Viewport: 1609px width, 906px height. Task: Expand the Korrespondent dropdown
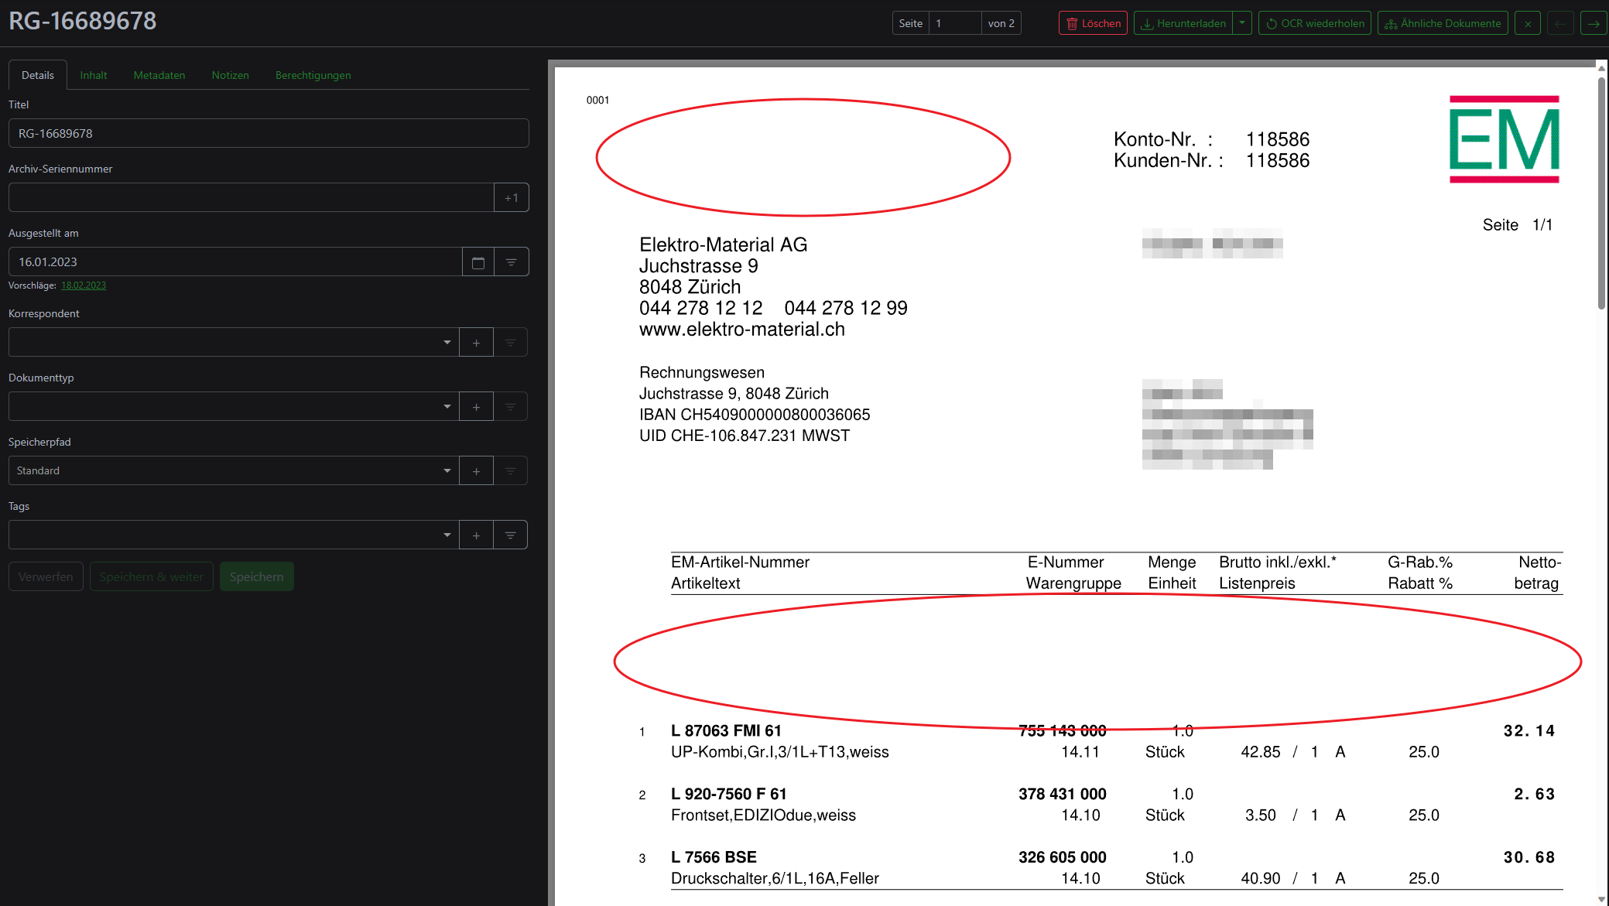[x=447, y=341]
